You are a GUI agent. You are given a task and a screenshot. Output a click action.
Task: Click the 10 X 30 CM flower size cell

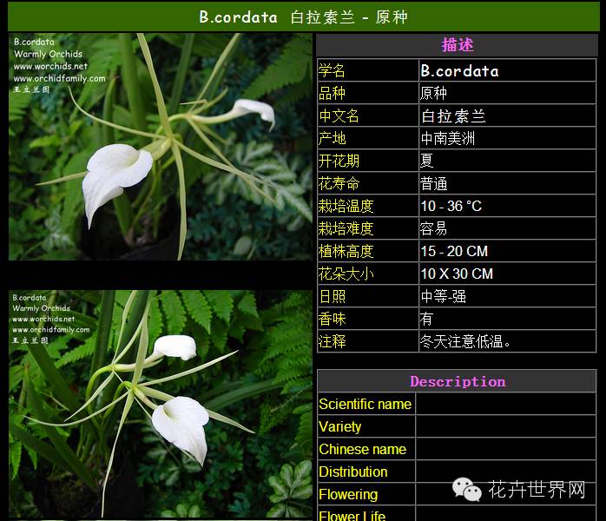click(x=457, y=274)
